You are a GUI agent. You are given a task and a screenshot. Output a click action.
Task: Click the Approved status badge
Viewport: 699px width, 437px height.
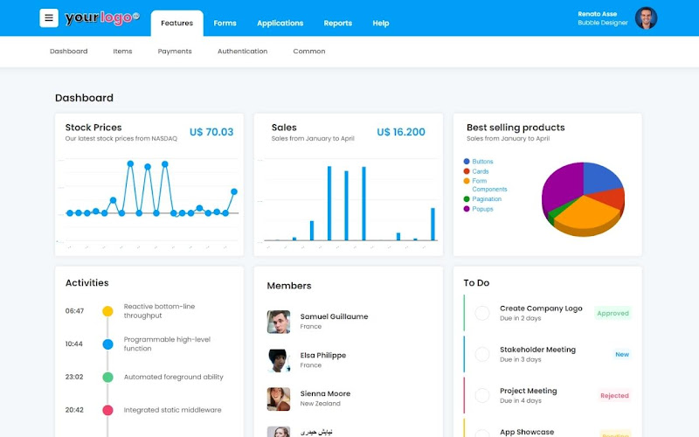pos(613,313)
